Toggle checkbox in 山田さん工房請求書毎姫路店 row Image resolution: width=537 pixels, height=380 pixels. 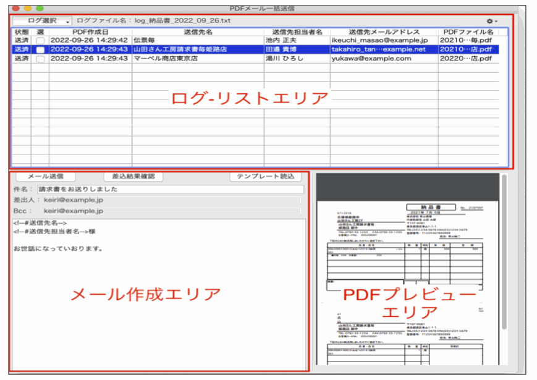pyautogui.click(x=40, y=49)
